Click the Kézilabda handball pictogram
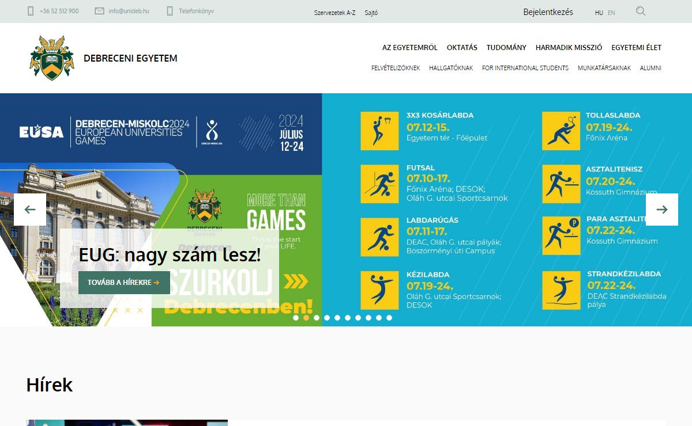This screenshot has width=692, height=426. (379, 290)
